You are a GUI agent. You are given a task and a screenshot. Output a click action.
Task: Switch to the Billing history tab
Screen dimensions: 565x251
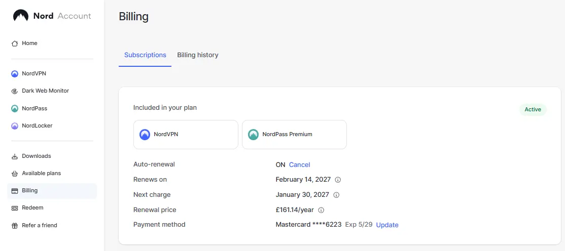(197, 55)
